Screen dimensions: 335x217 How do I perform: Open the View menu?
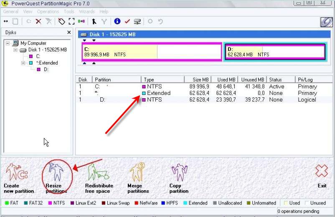[x=28, y=12]
